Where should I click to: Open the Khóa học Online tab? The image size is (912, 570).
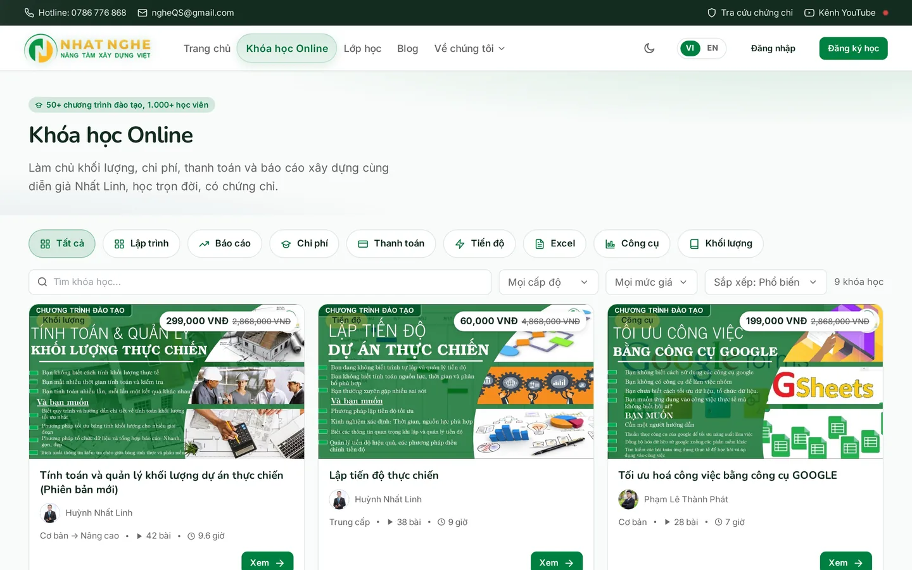tap(287, 48)
